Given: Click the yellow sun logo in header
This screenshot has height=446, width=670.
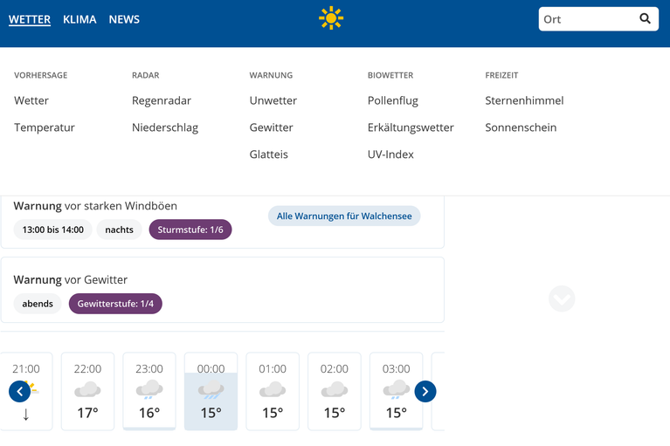Looking at the screenshot, I should pos(331,18).
